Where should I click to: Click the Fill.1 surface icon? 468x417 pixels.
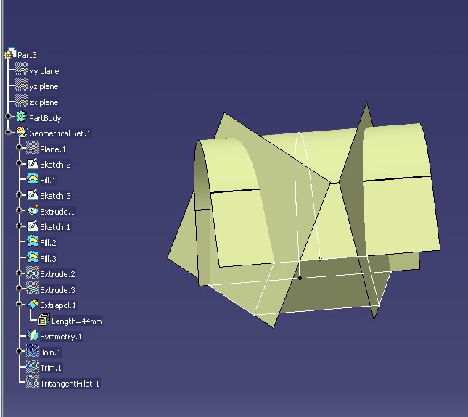tap(33, 179)
